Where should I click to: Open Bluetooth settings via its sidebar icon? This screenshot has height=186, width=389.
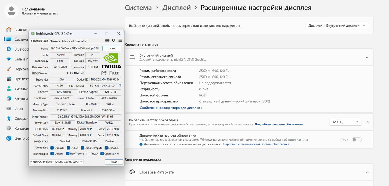9,49
